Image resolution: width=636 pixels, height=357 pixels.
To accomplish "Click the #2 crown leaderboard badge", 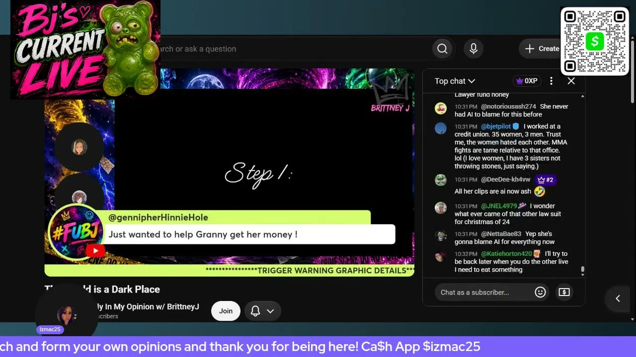I will (545, 180).
